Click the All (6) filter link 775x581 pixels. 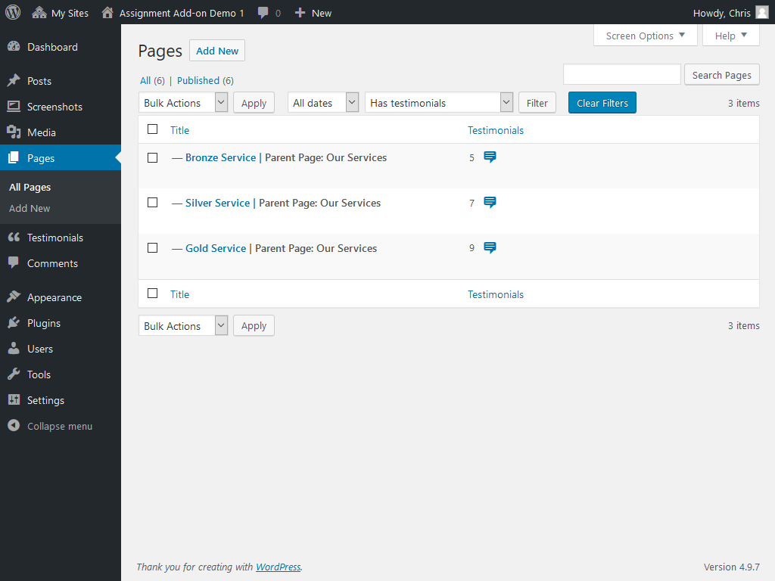click(x=152, y=80)
